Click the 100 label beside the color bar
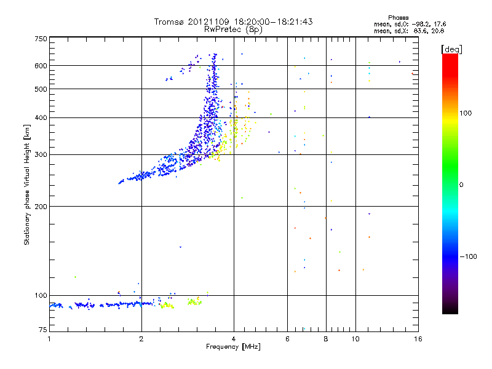Image resolution: width=492 pixels, height=369 pixels. coord(466,113)
